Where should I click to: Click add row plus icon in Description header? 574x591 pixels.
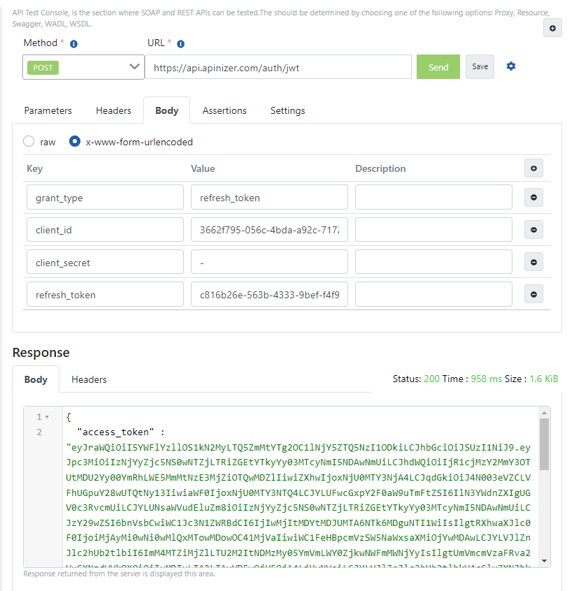click(533, 168)
